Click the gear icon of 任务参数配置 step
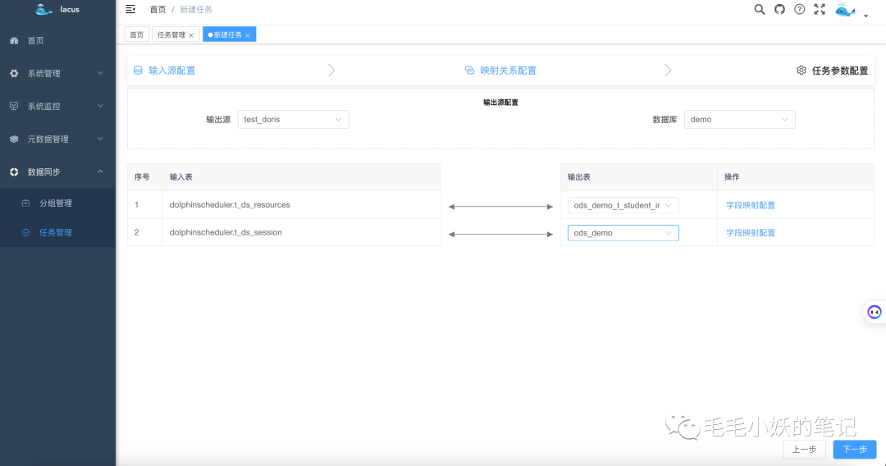 [x=802, y=70]
